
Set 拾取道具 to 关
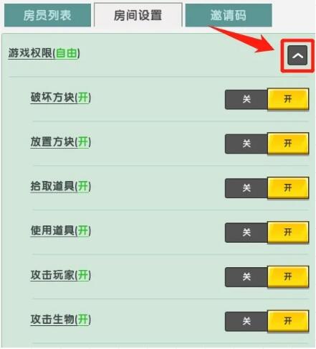[246, 188]
